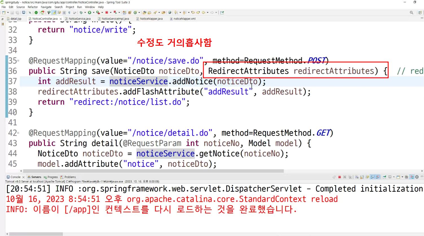Open the Help menu
This screenshot has width=424, height=236.
(x=101, y=7)
